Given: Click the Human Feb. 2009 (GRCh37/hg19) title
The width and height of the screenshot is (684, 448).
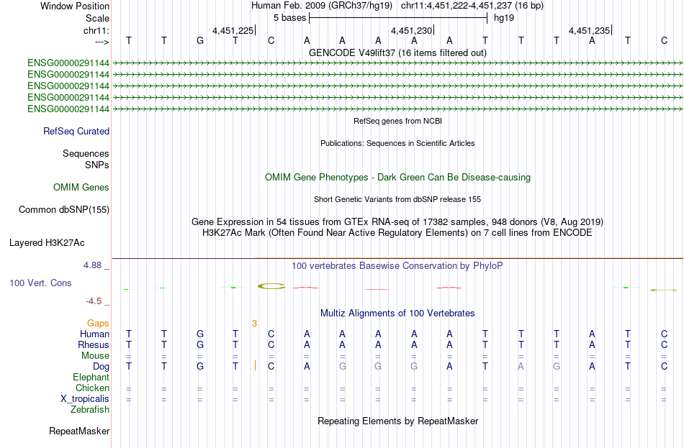Looking at the screenshot, I should tap(322, 6).
